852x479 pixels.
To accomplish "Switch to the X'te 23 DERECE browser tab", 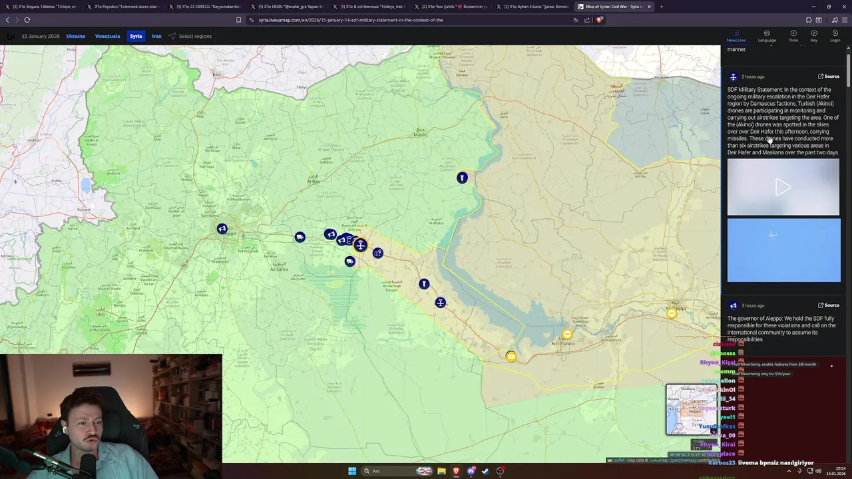I will point(205,7).
